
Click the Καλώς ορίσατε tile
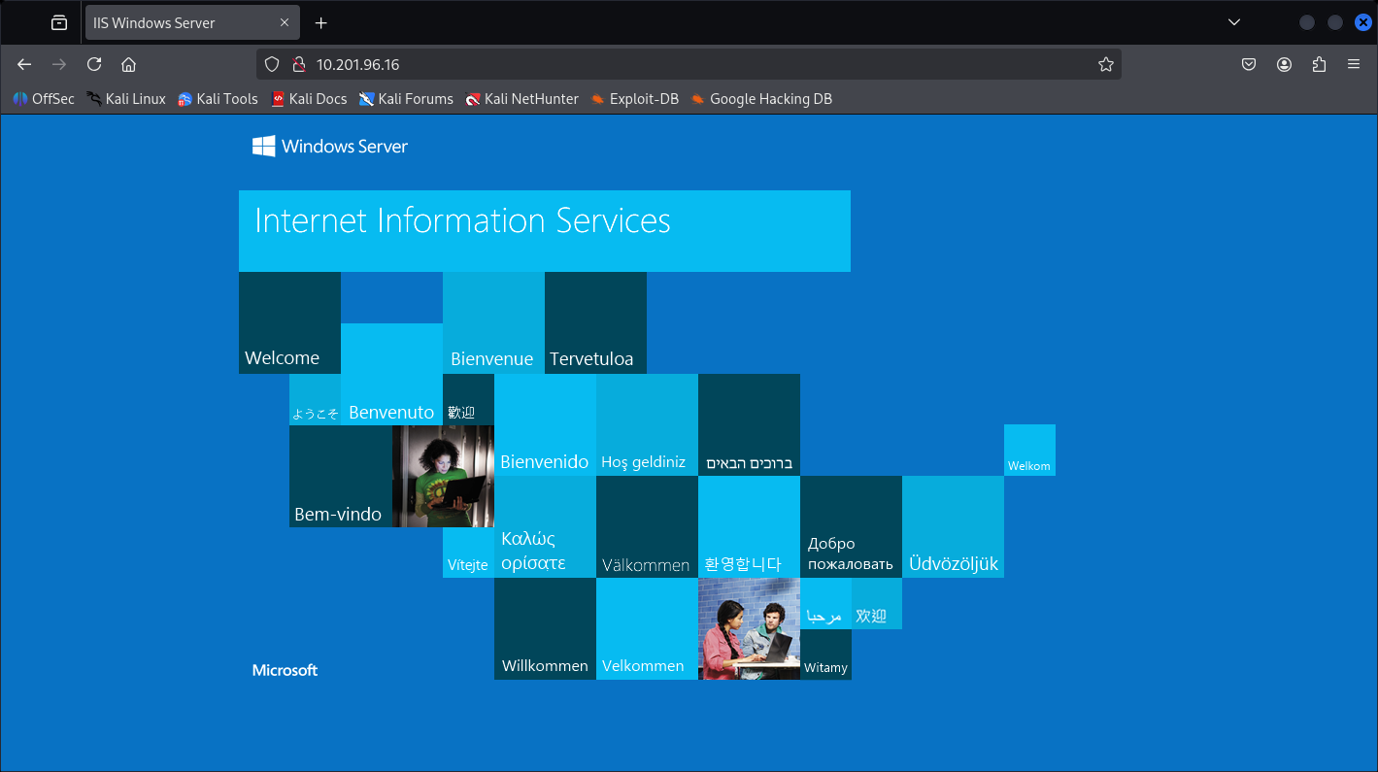(x=545, y=526)
